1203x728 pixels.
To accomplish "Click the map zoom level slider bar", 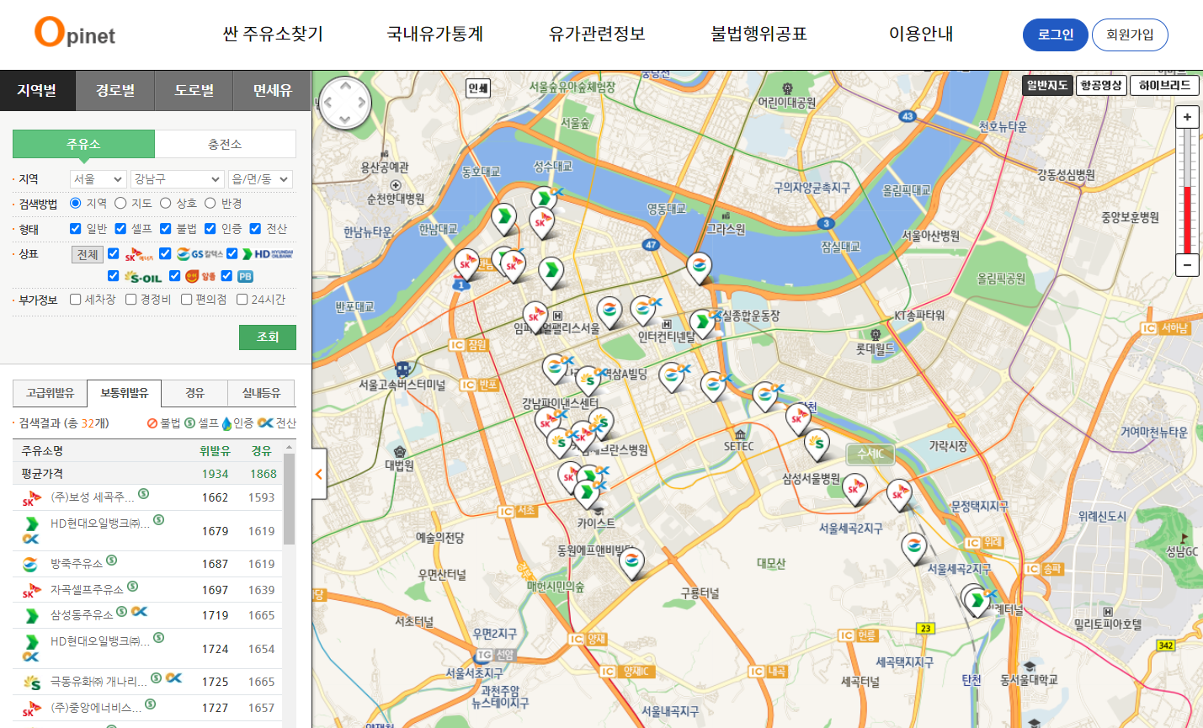I will [1187, 191].
